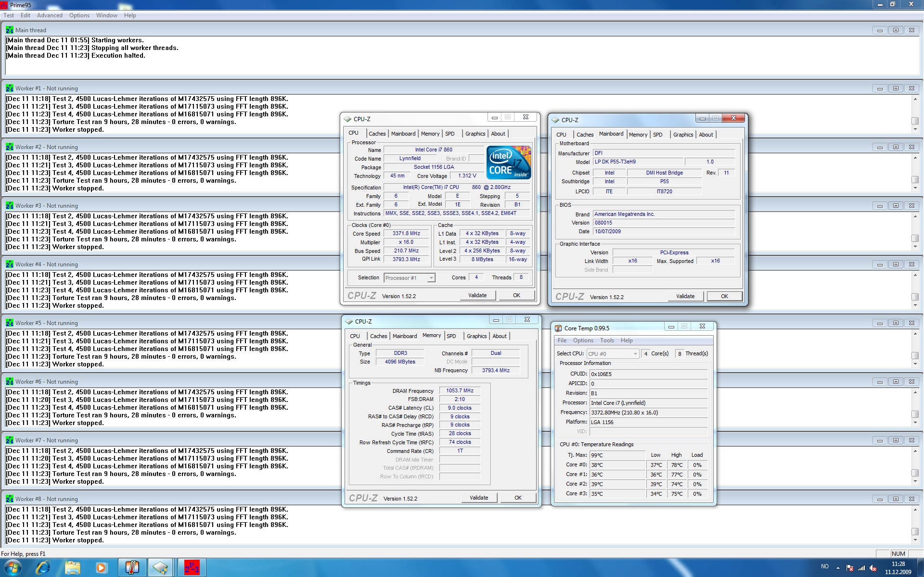Click the Core Speed 3371.8 MHz field
This screenshot has width=924, height=577.
(406, 233)
